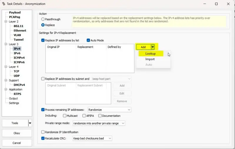Open the Add button dropdown arrow

point(152,47)
